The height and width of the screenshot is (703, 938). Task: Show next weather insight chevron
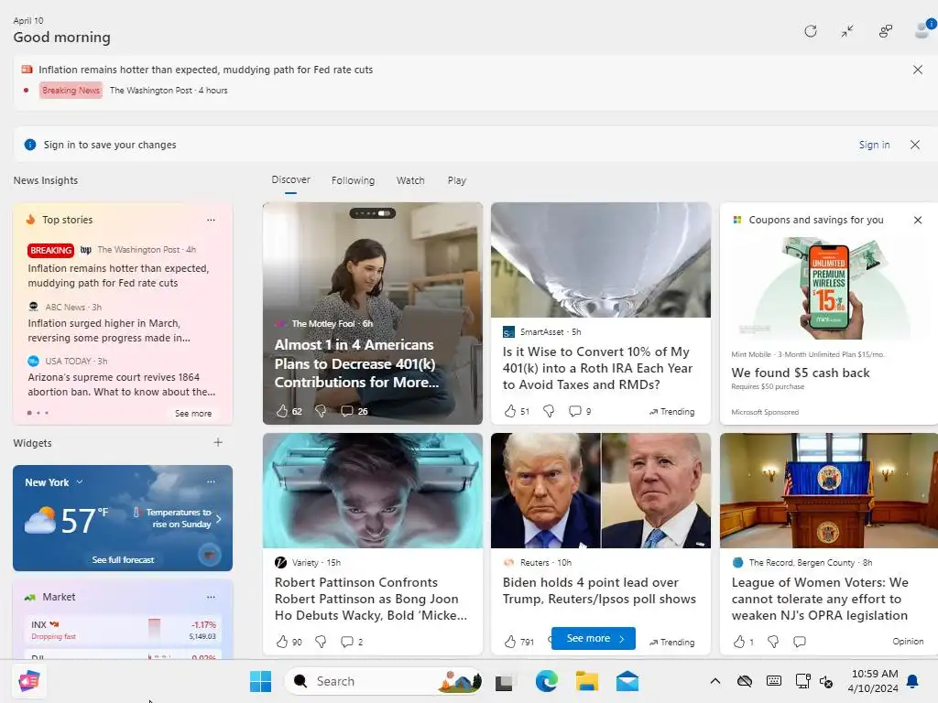click(219, 519)
